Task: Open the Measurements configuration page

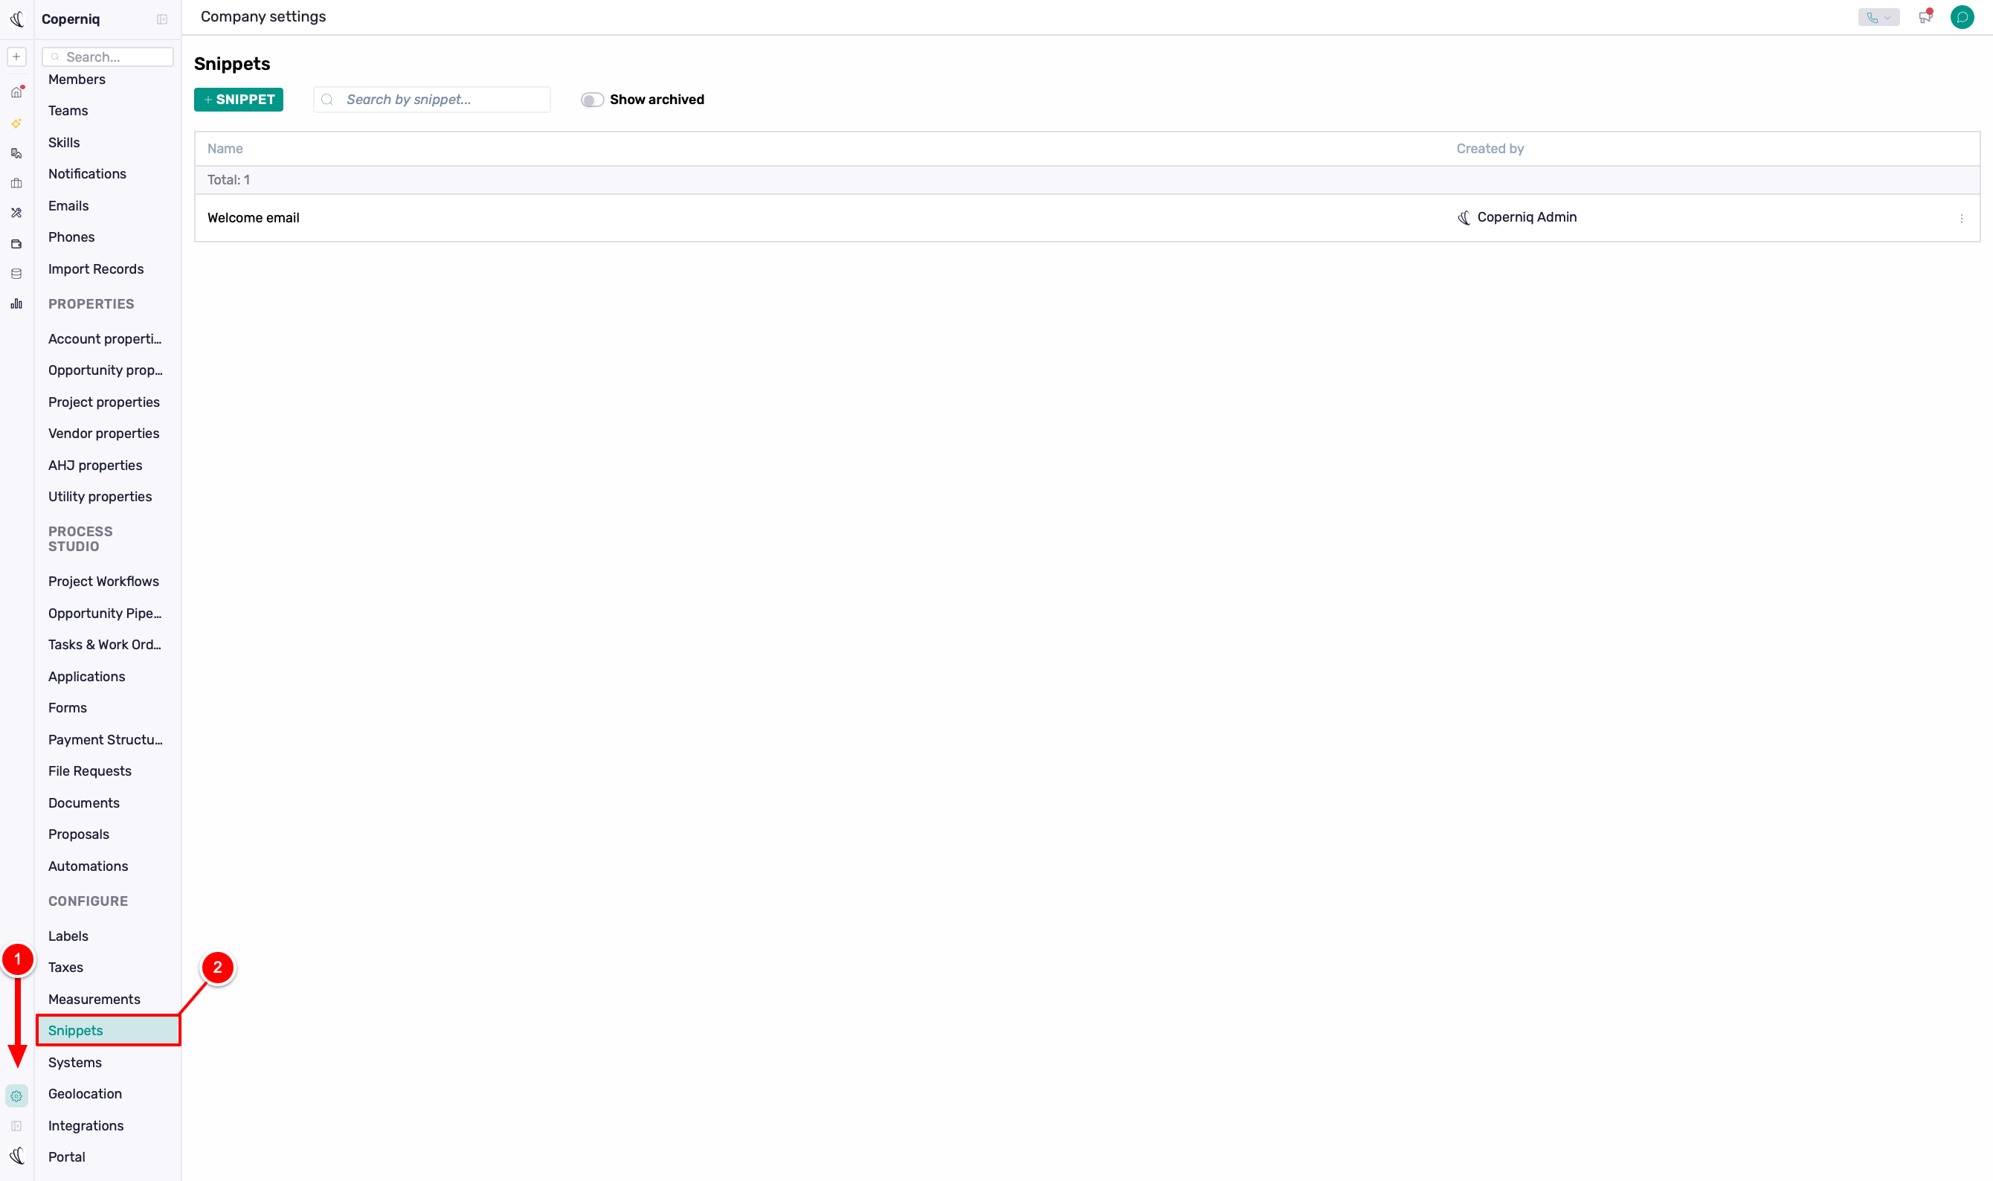Action: pyautogui.click(x=94, y=999)
